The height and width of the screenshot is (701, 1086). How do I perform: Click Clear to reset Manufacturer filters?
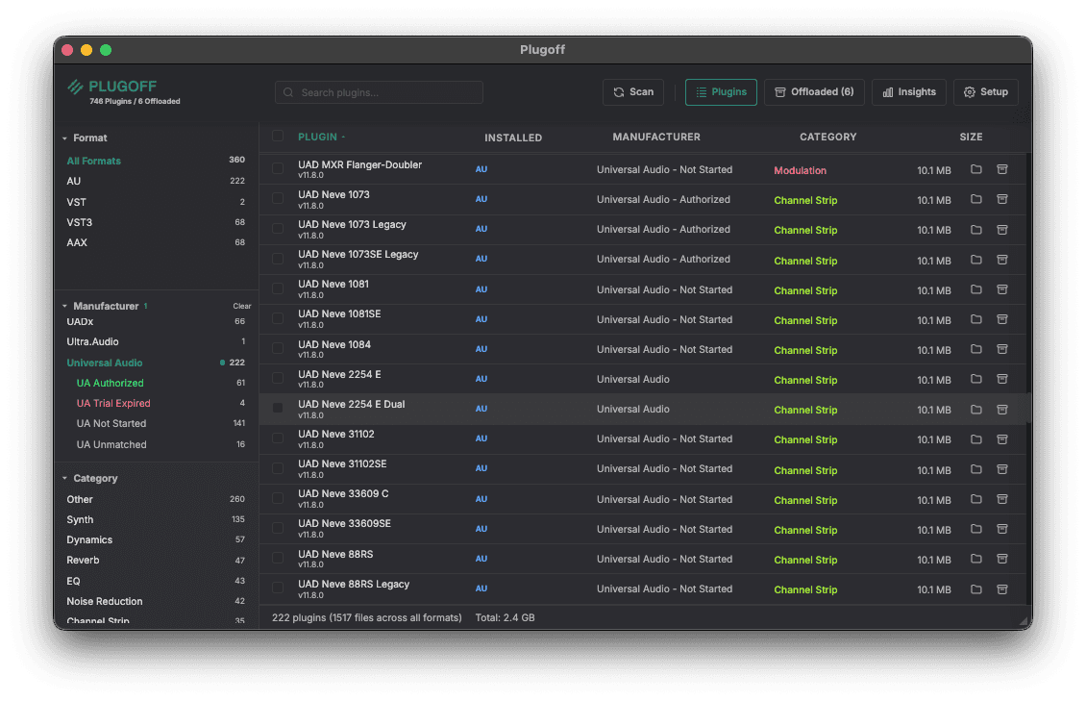[241, 306]
